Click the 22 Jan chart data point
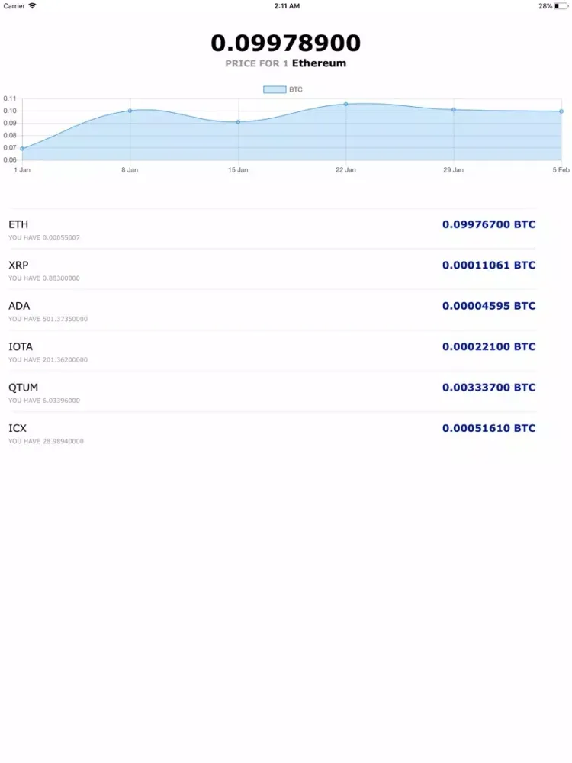572x763 pixels. click(x=345, y=104)
